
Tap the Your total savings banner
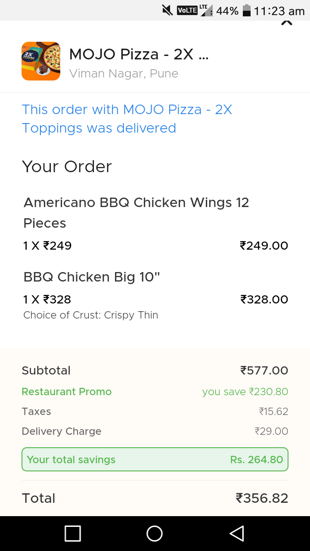(x=155, y=459)
